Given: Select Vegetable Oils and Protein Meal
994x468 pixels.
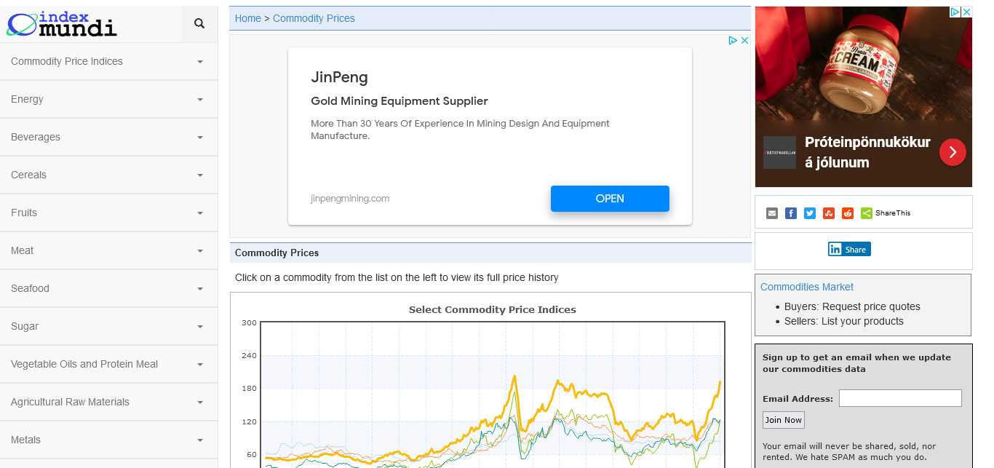Looking at the screenshot, I should (84, 364).
